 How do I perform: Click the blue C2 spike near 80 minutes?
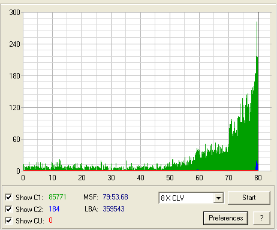257,166
